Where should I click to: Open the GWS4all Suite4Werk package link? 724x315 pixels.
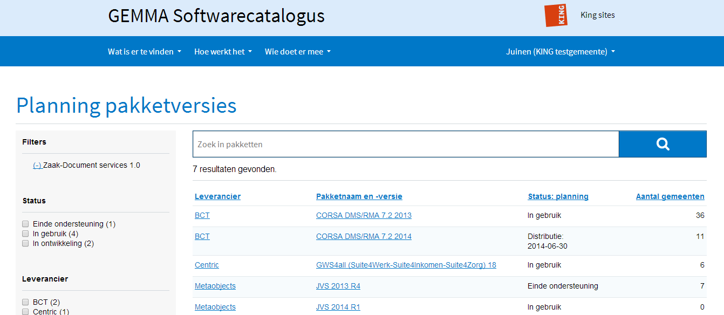coord(406,265)
